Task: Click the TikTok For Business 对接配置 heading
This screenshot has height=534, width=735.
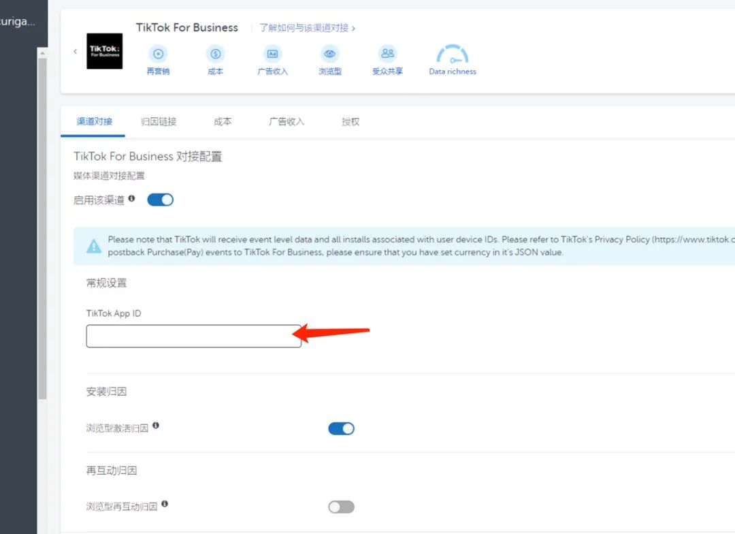Action: [x=148, y=156]
